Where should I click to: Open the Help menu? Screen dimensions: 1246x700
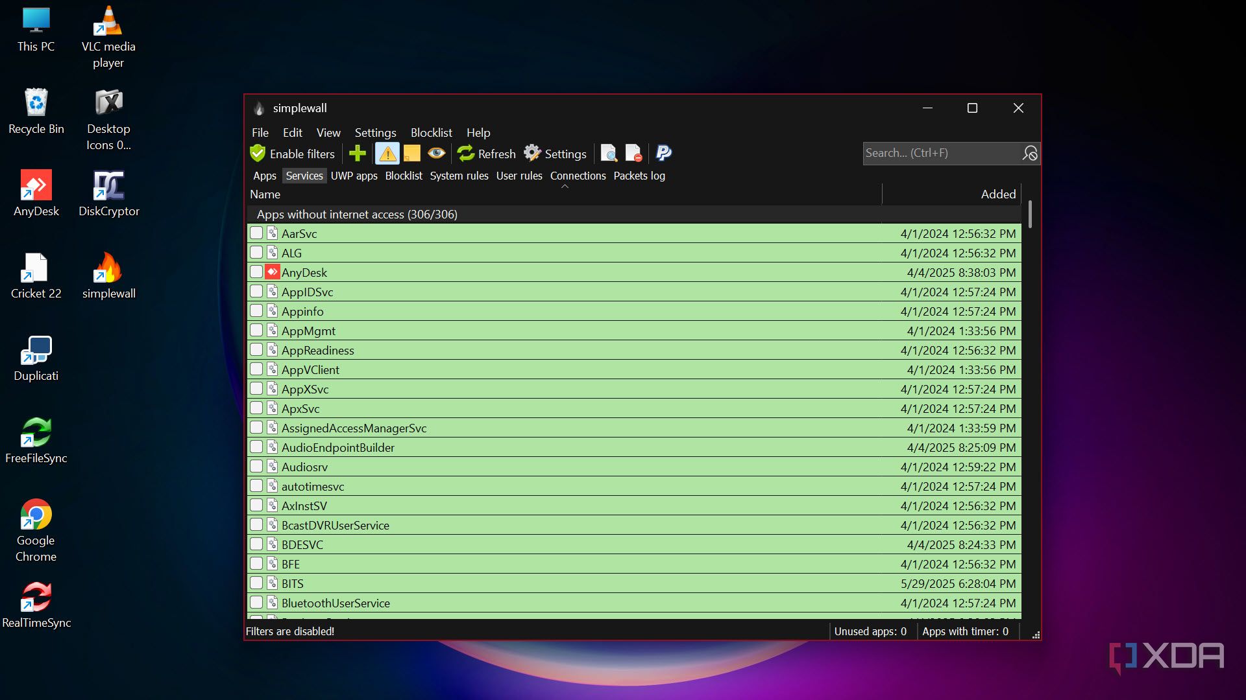coord(478,133)
